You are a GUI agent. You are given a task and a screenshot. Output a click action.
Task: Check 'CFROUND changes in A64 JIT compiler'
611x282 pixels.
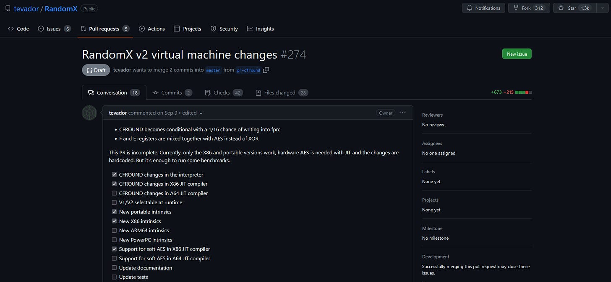(x=114, y=193)
